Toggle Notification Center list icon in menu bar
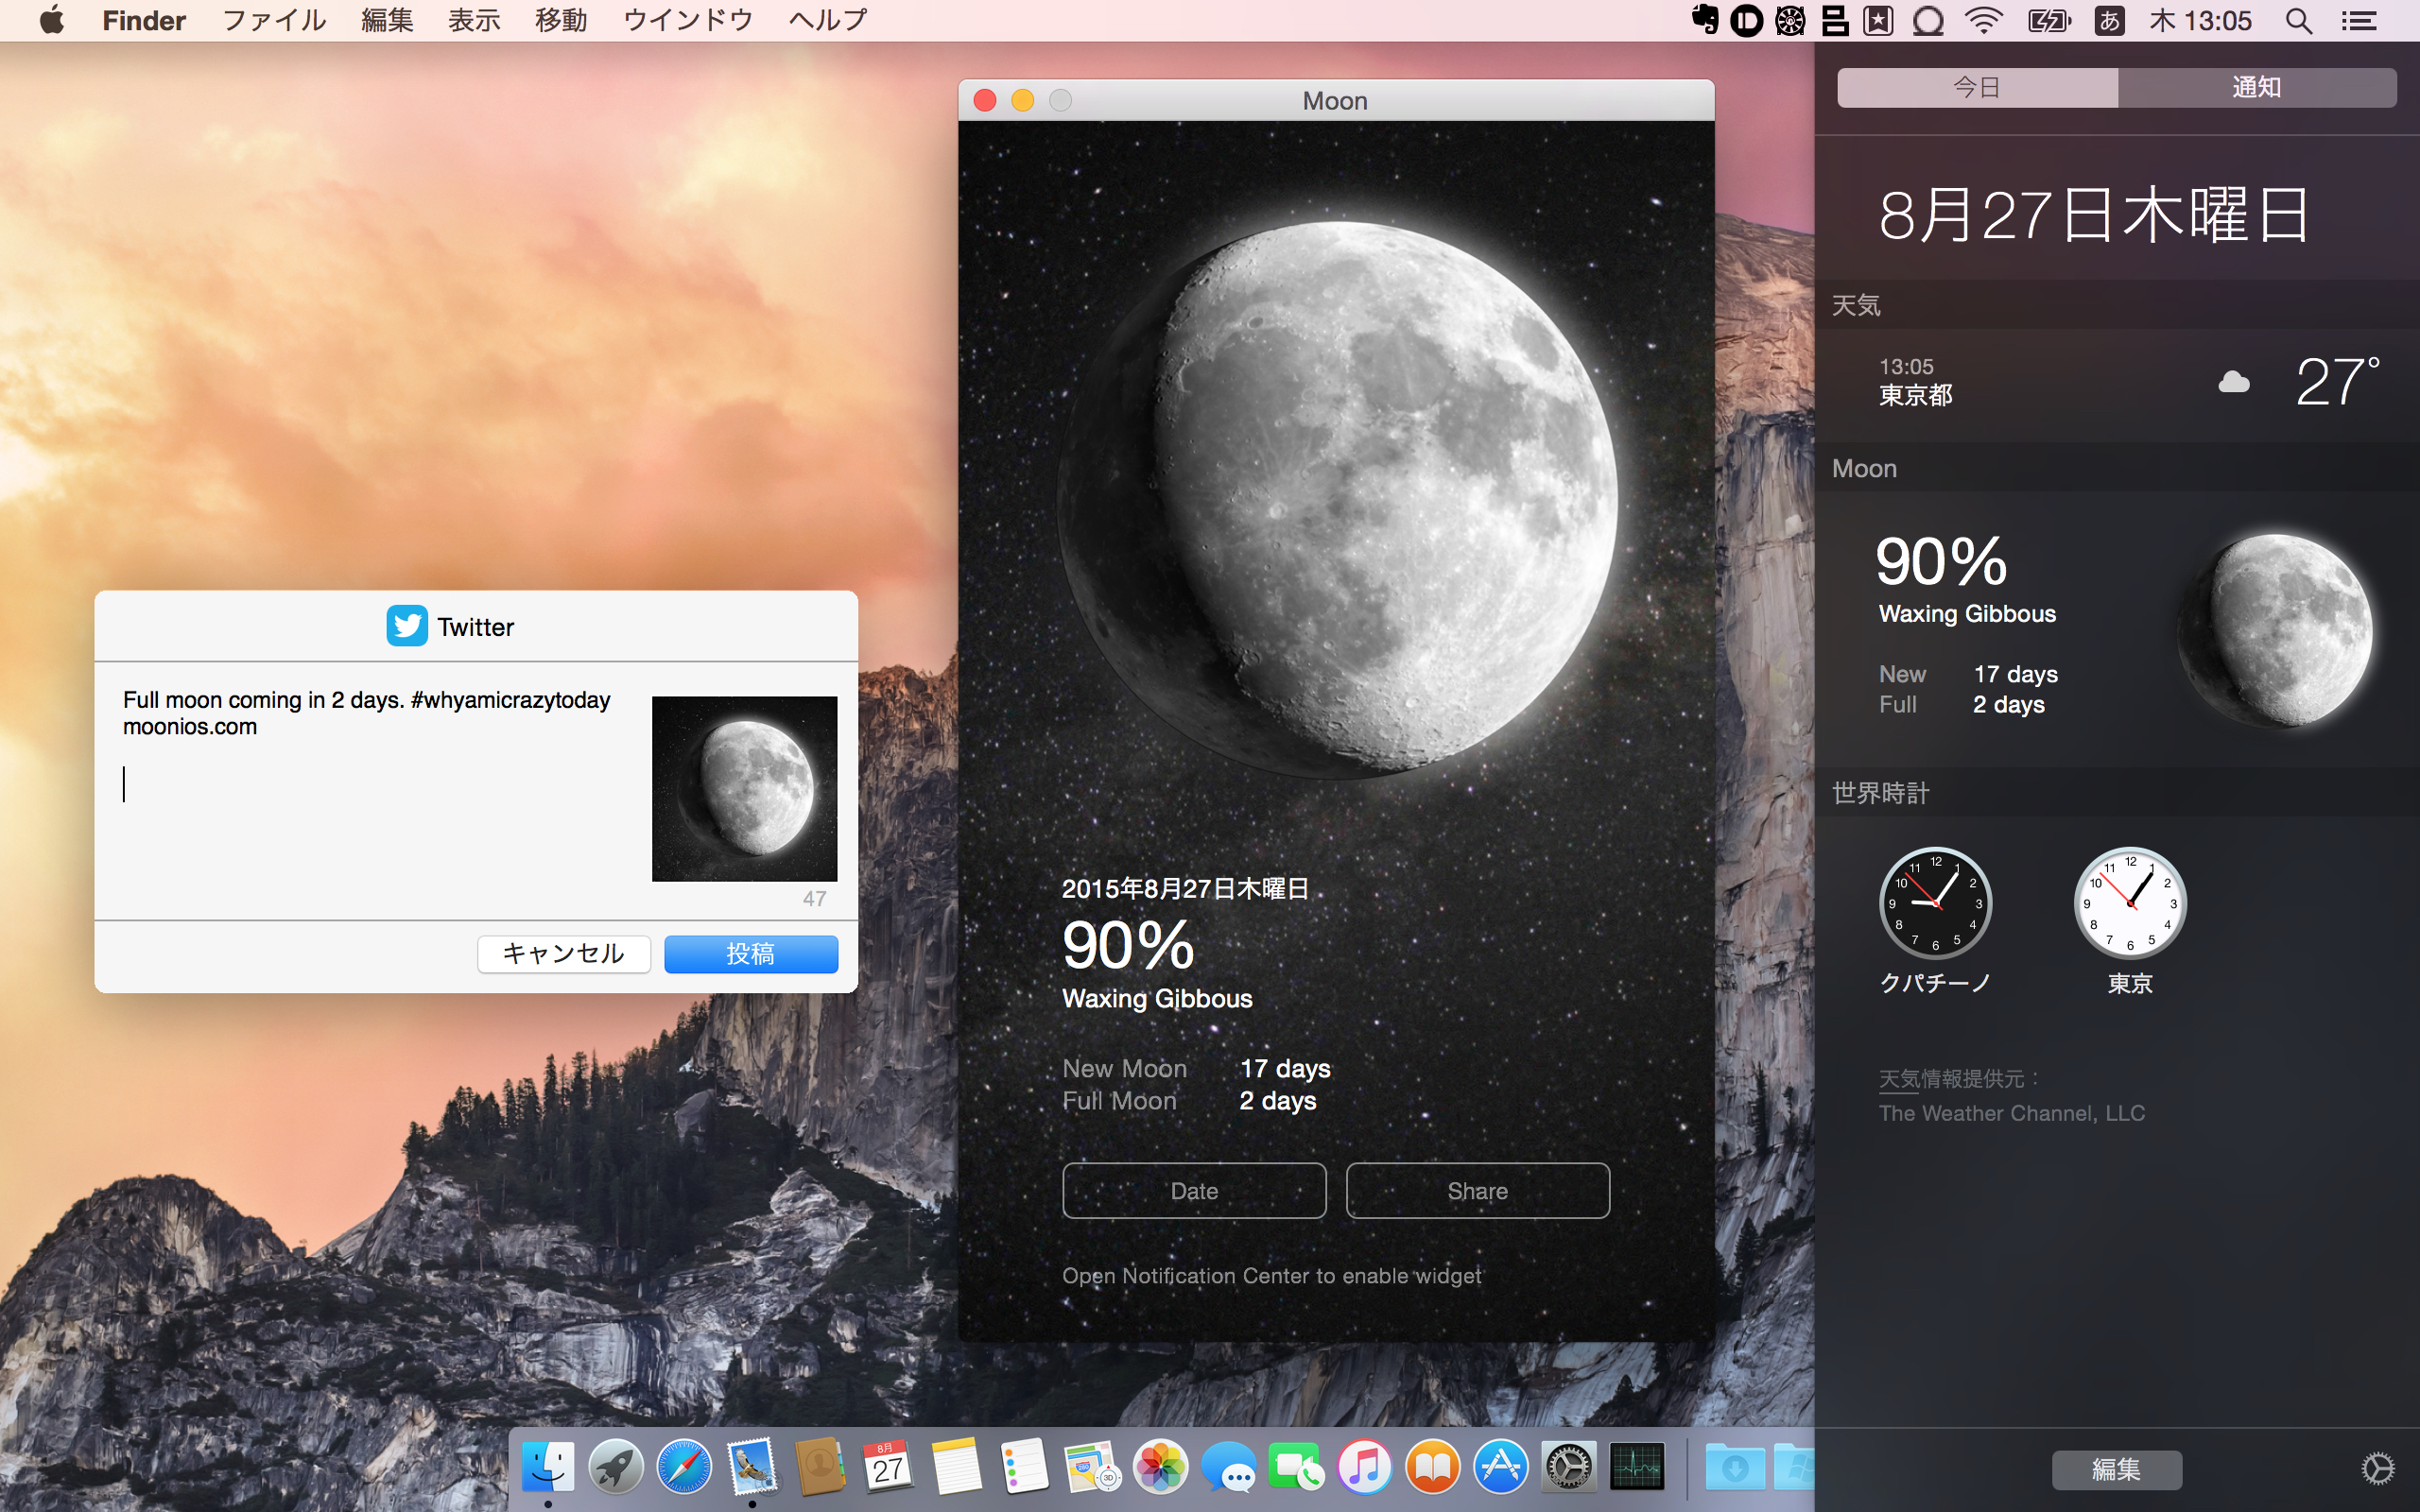 pyautogui.click(x=2359, y=20)
